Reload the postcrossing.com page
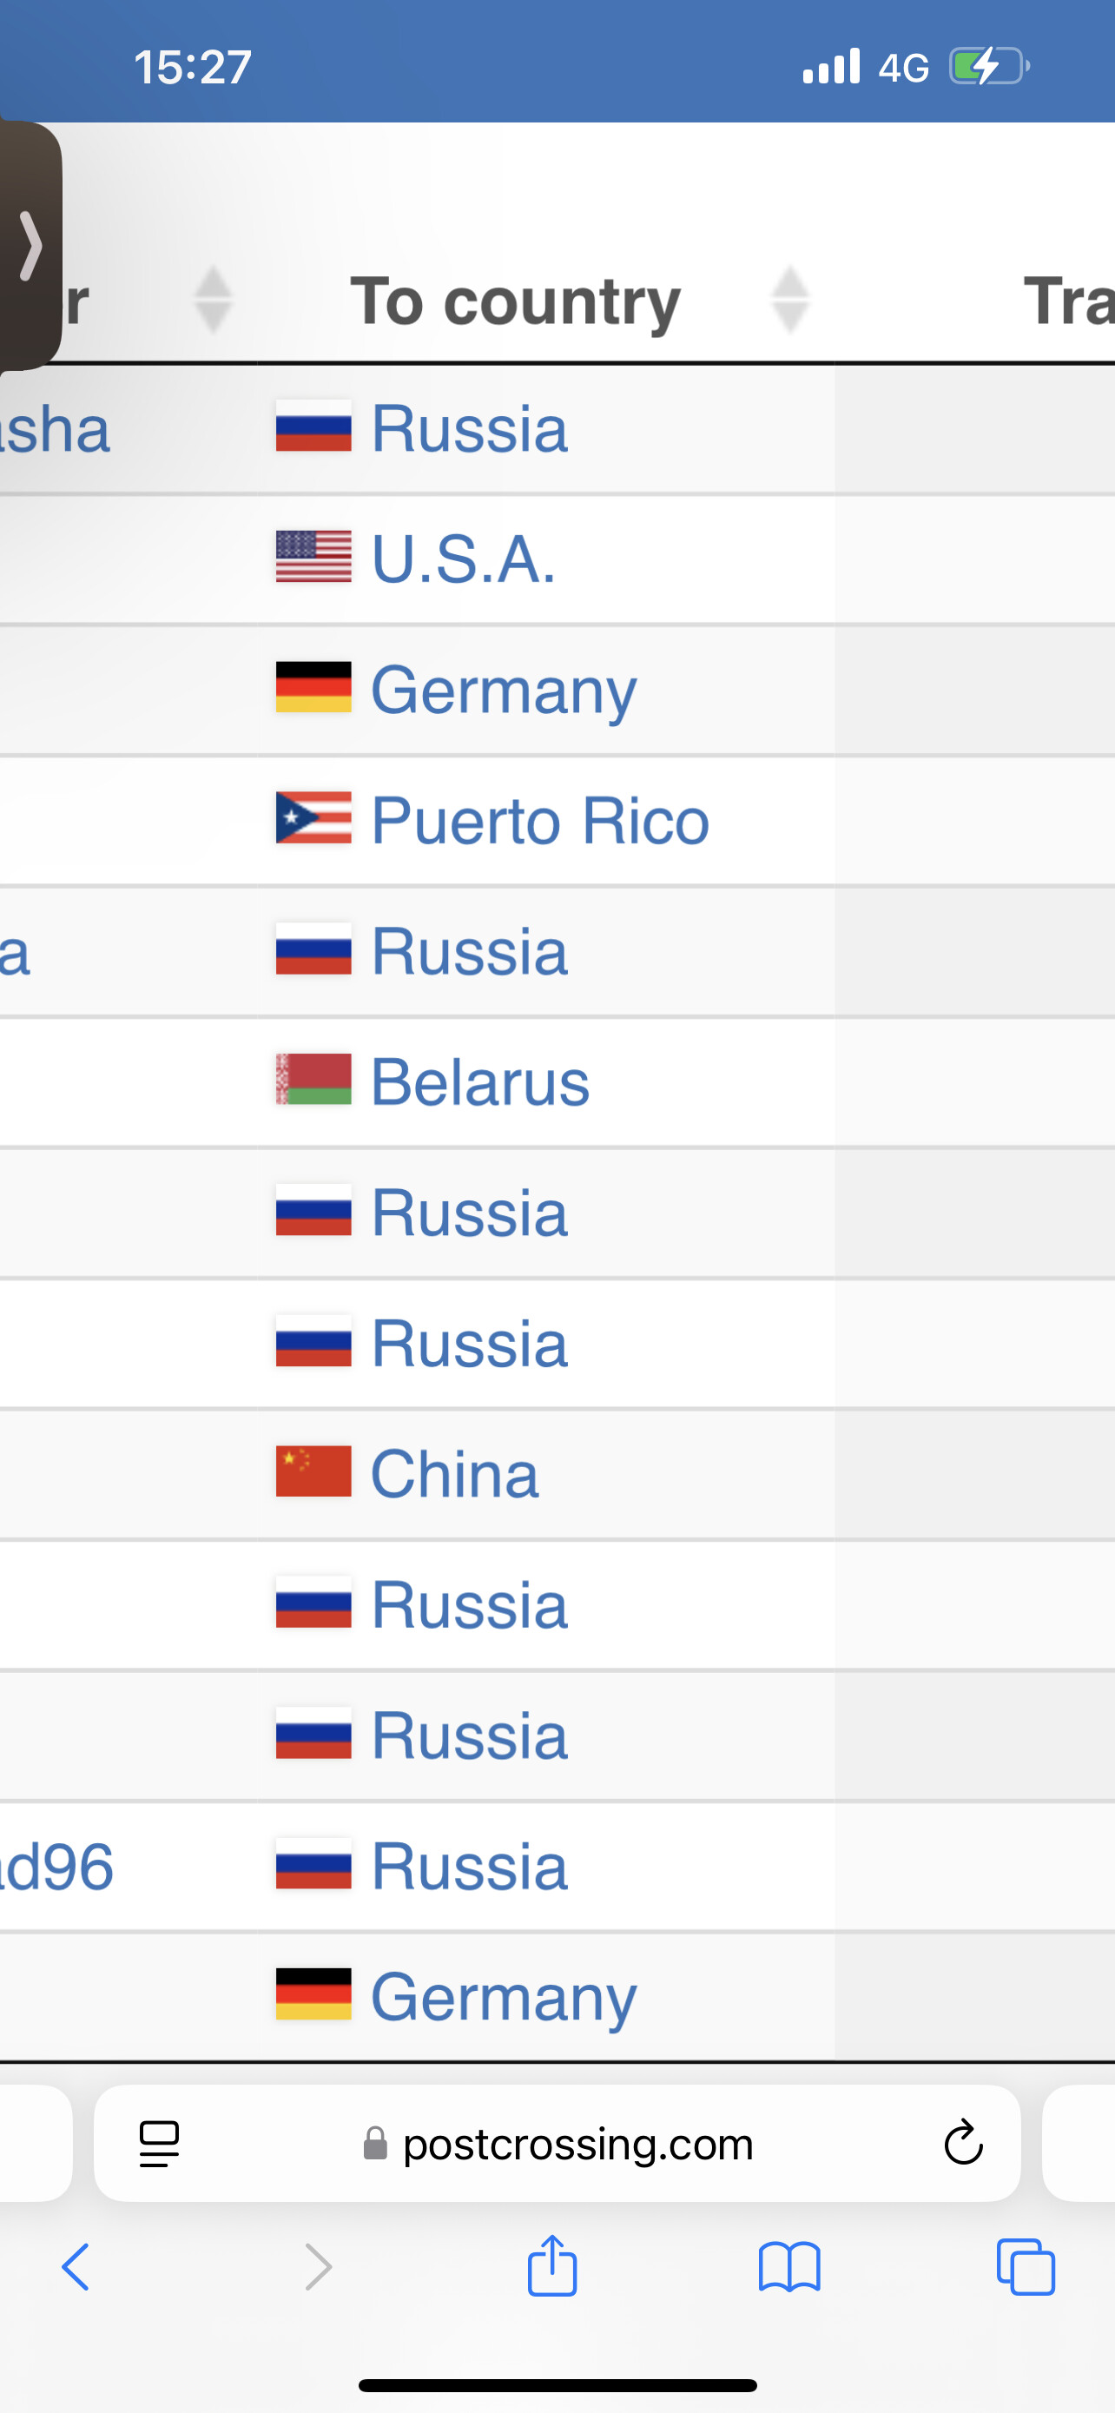1115x2413 pixels. tap(962, 2143)
